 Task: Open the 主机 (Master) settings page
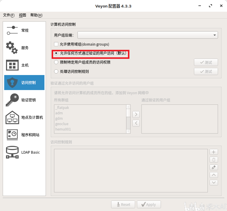pos(24,65)
